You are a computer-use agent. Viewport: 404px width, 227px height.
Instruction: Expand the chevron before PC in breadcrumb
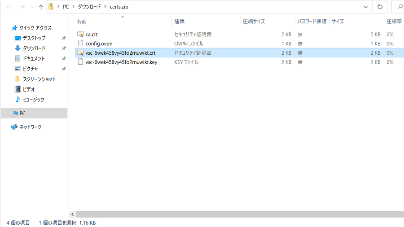coord(58,7)
